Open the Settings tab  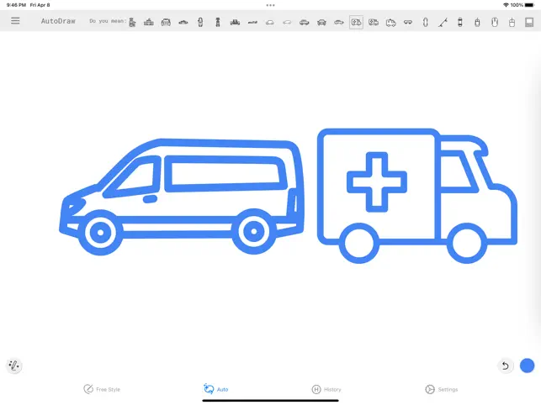[441, 389]
